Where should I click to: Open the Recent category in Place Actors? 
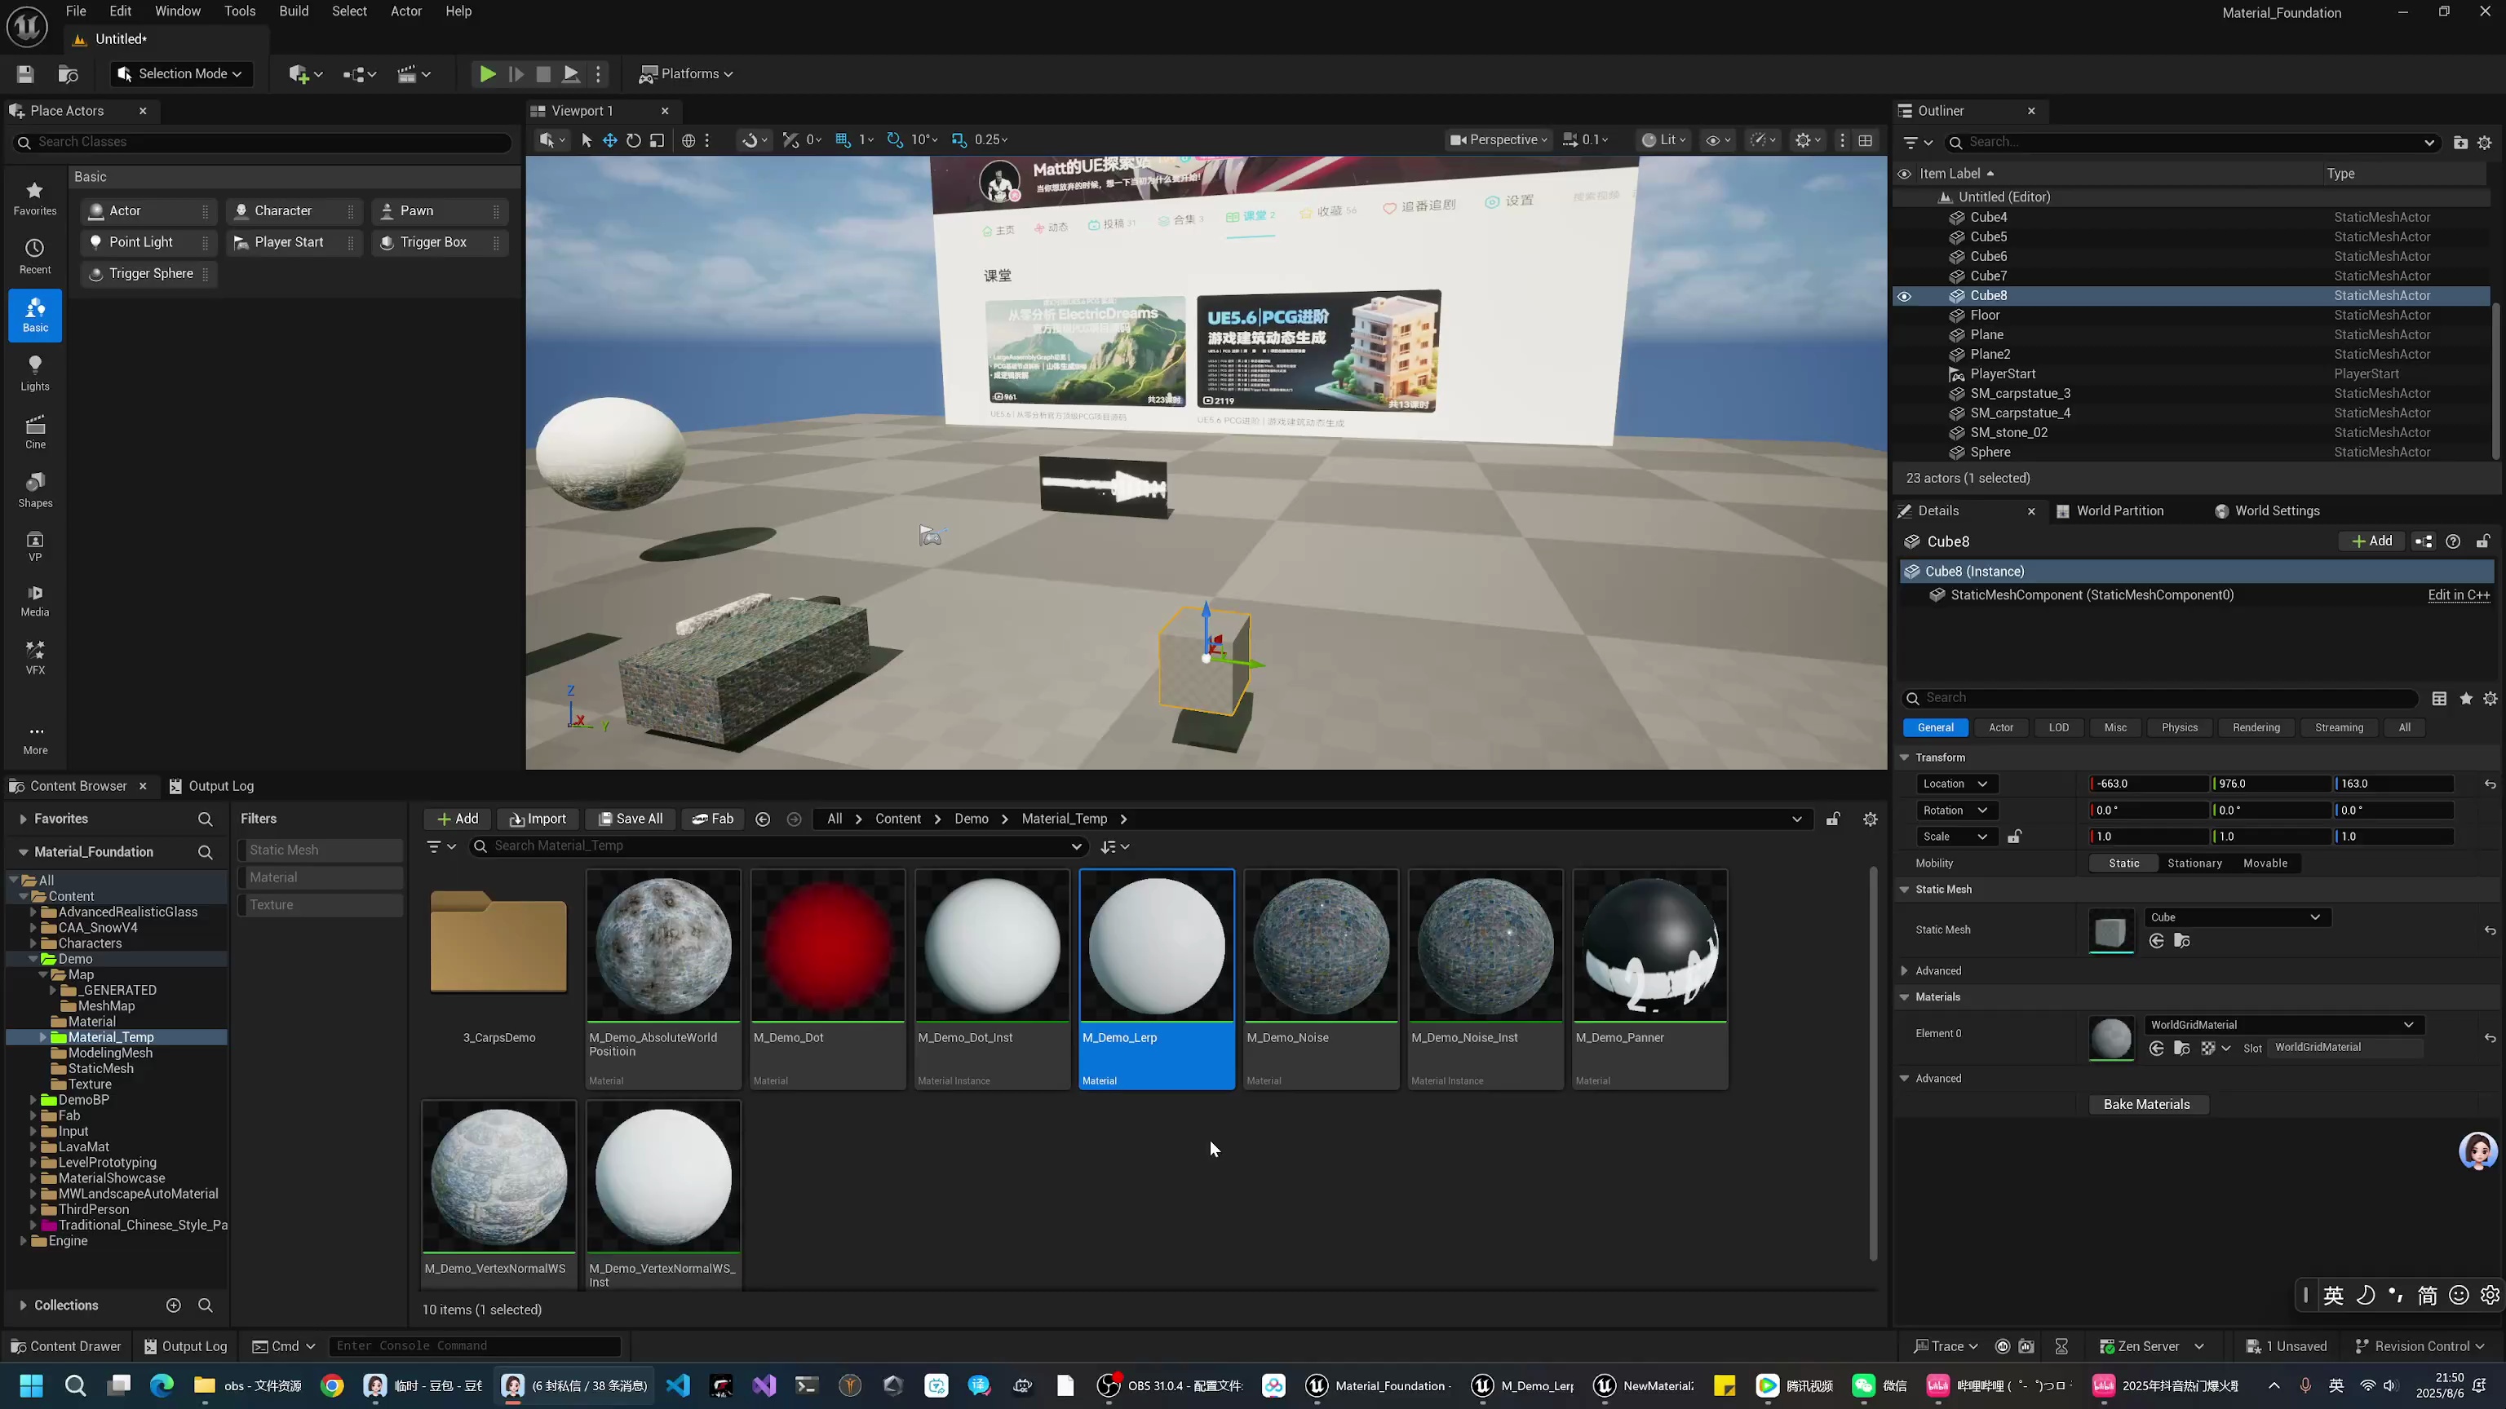(x=35, y=257)
